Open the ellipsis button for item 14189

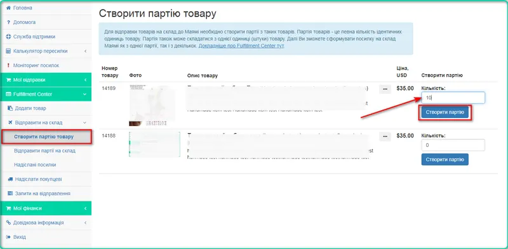(385, 89)
